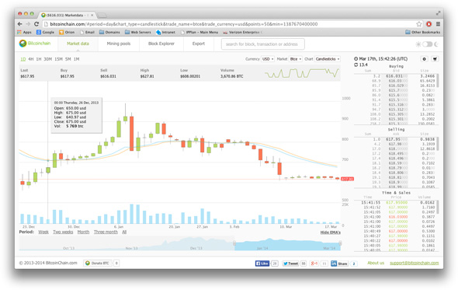Image resolution: width=458 pixels, height=290 pixels.
Task: Open IPPlan - Main Menu bookmark
Action: 200,32
